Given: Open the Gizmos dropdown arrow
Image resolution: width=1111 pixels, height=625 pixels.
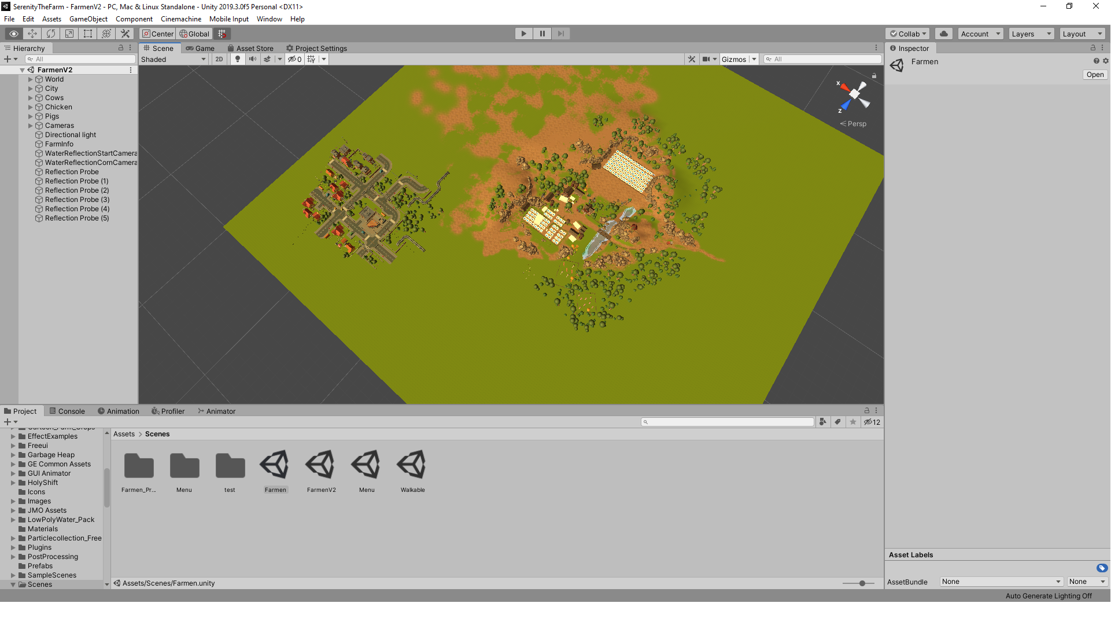Looking at the screenshot, I should pos(754,59).
